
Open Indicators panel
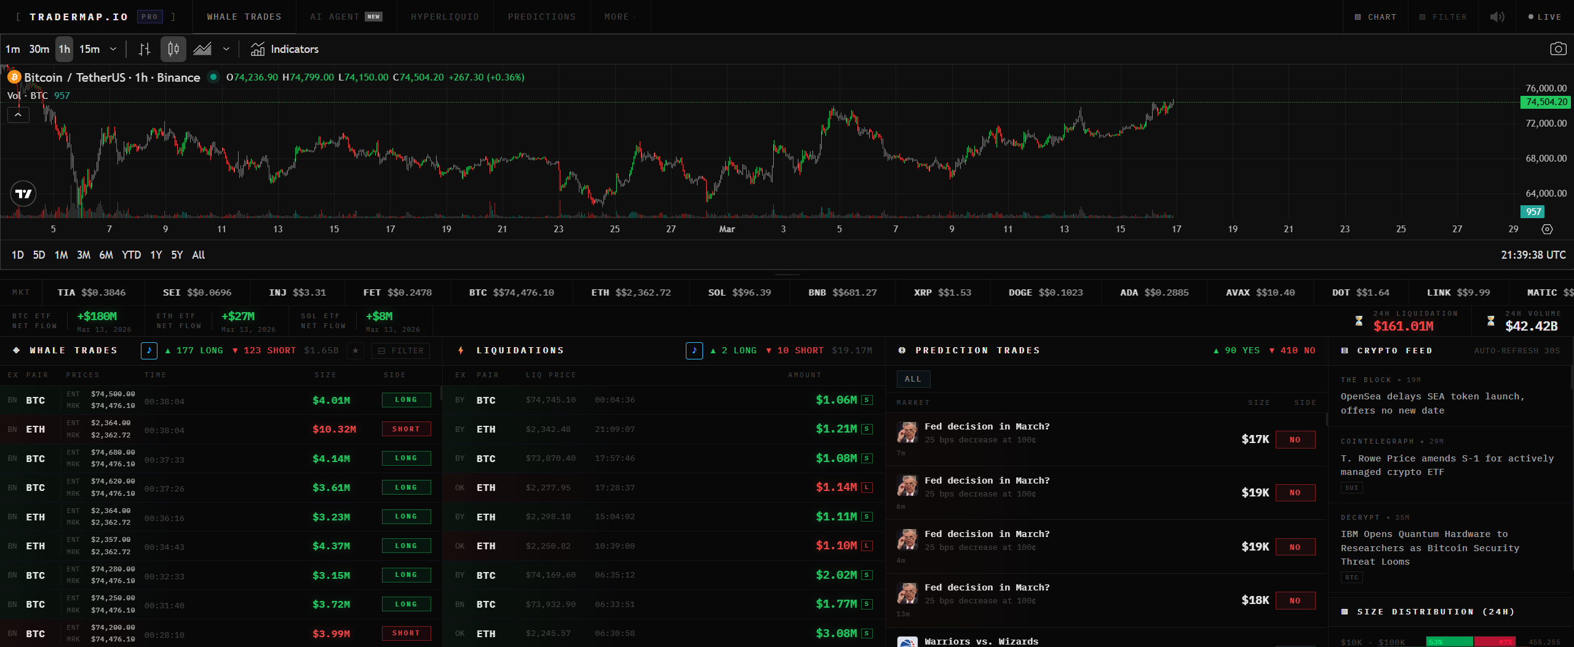point(285,49)
